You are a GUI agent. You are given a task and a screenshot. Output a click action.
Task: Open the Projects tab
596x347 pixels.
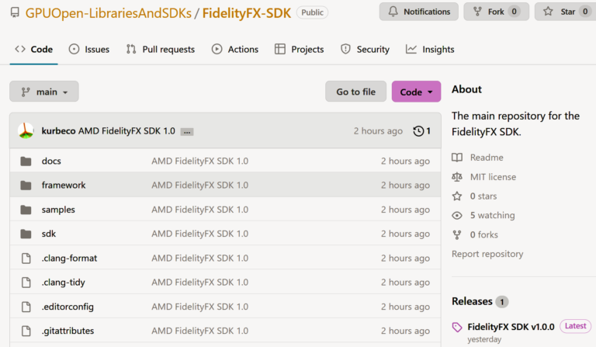(x=299, y=50)
